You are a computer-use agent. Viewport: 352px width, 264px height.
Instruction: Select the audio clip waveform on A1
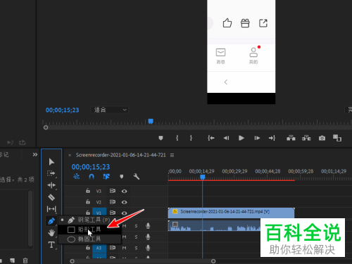tap(214, 226)
